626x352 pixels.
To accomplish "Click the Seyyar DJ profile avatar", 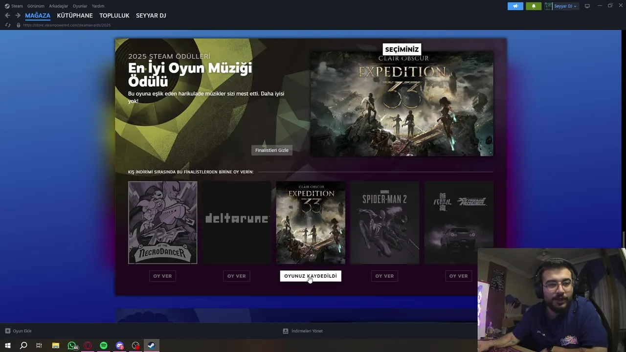I will (x=548, y=6).
